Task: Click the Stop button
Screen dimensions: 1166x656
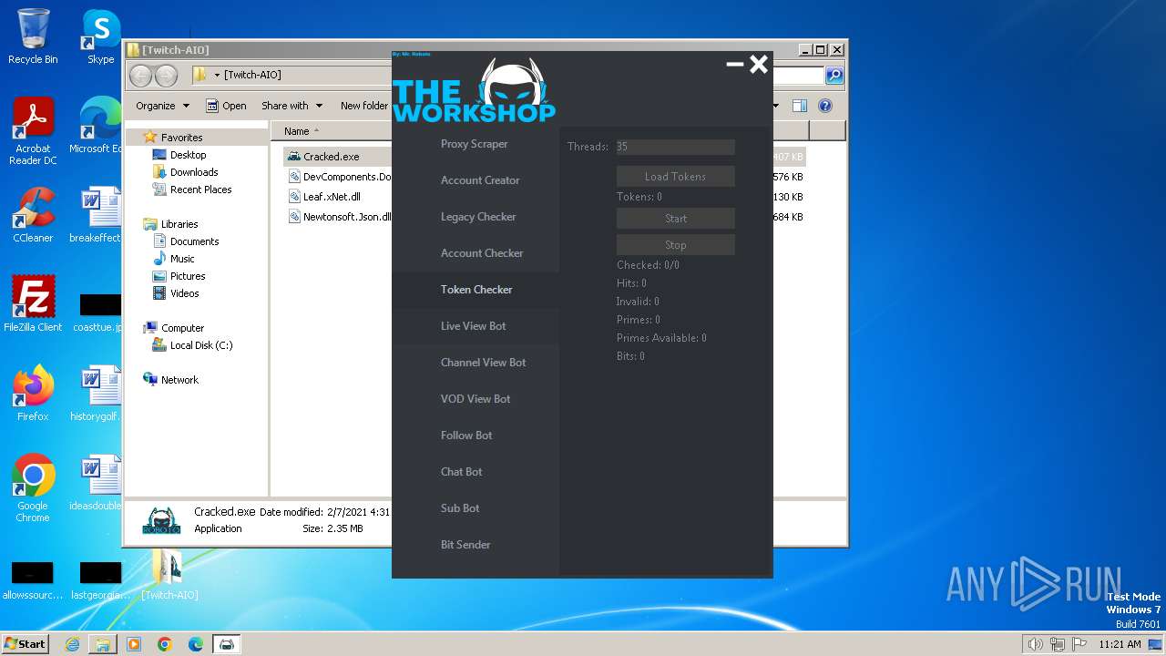Action: tap(675, 245)
